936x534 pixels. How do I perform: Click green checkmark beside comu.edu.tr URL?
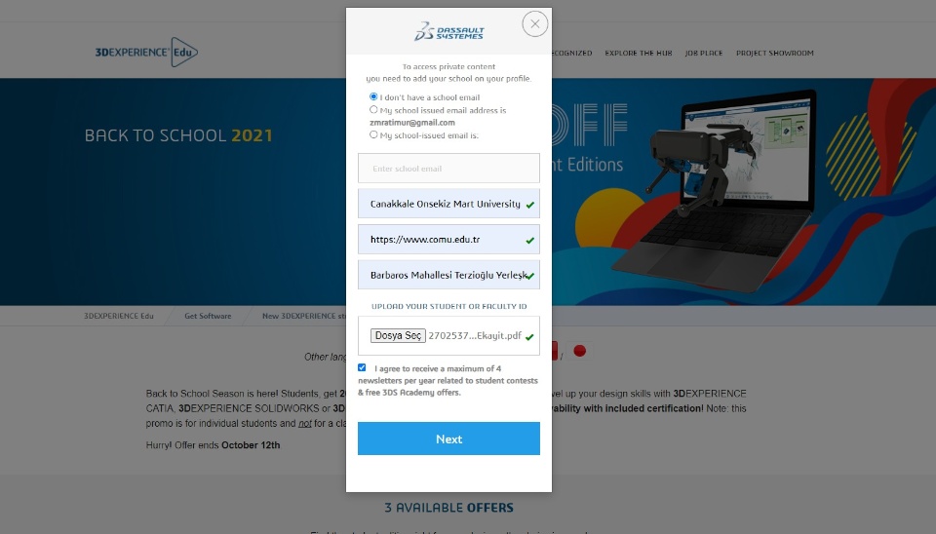pyautogui.click(x=530, y=241)
